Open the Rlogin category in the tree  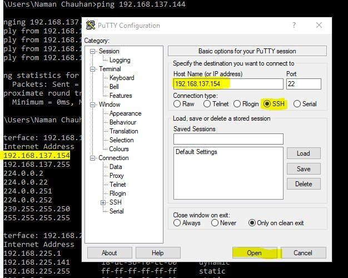118,193
